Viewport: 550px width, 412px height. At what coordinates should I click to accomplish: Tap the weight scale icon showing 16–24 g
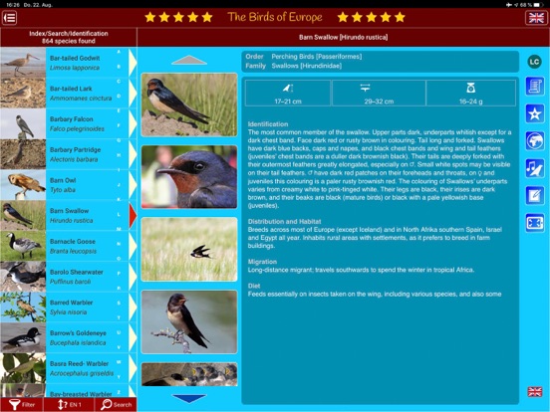[x=470, y=88]
